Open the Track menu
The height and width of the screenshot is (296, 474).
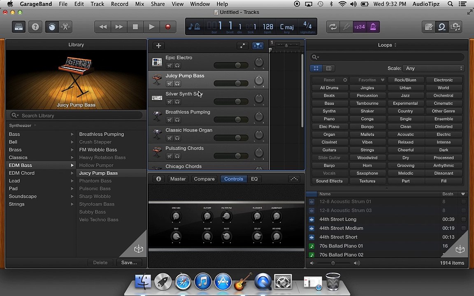(x=98, y=4)
